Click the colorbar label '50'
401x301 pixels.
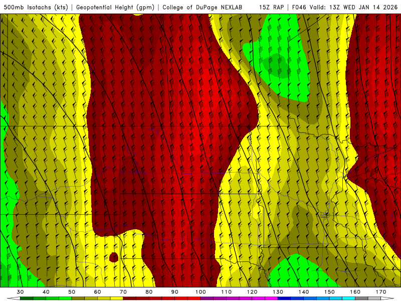tap(72, 292)
